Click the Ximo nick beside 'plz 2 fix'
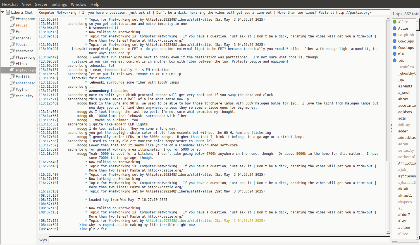 coord(83,229)
